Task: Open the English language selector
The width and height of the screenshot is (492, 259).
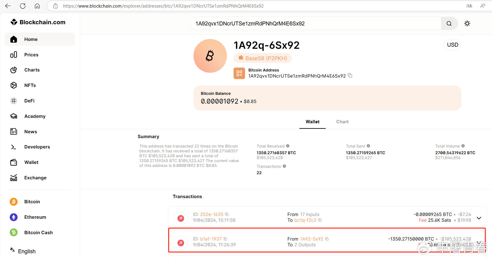Action: click(26, 251)
